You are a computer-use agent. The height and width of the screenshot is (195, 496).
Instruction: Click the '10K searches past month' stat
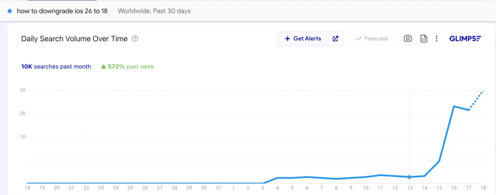[56, 66]
